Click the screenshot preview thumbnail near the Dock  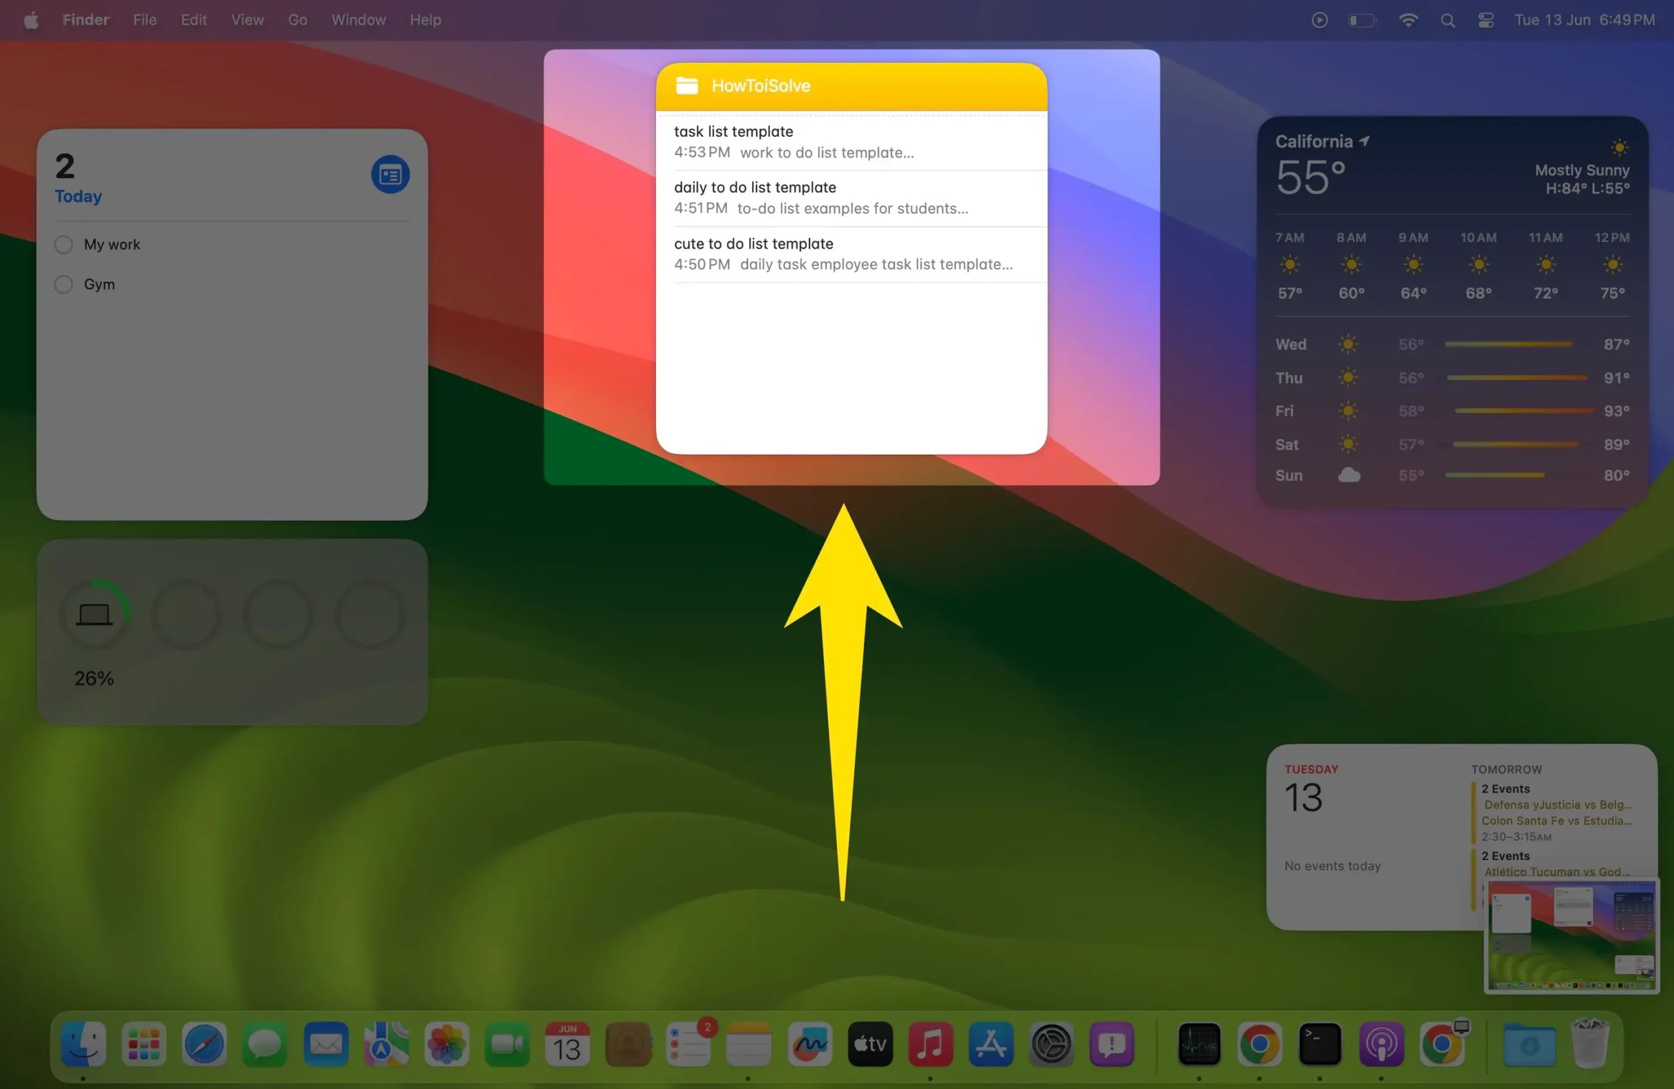(1570, 936)
